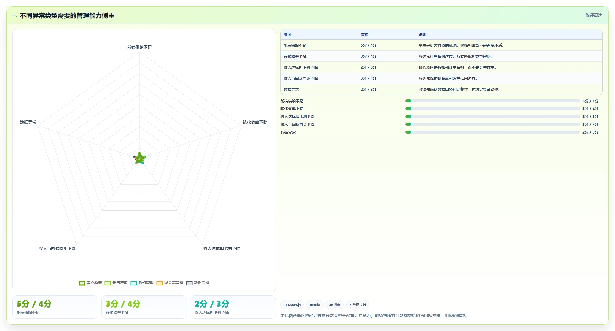Toggle the 客户覆盖 legend series

tap(90, 283)
